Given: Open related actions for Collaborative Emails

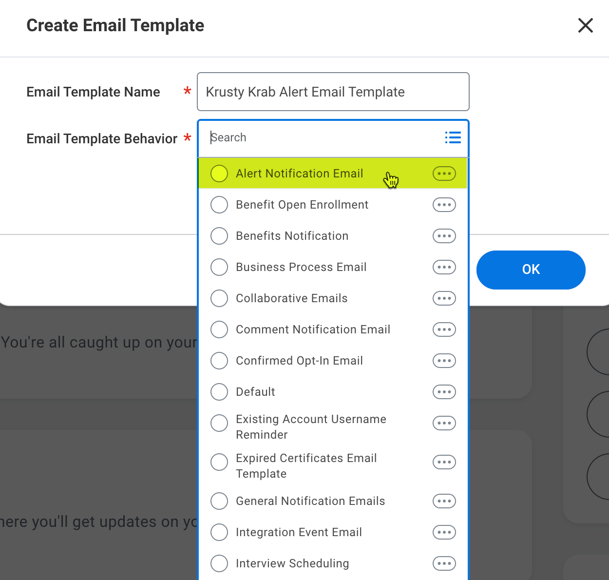Looking at the screenshot, I should pos(444,298).
